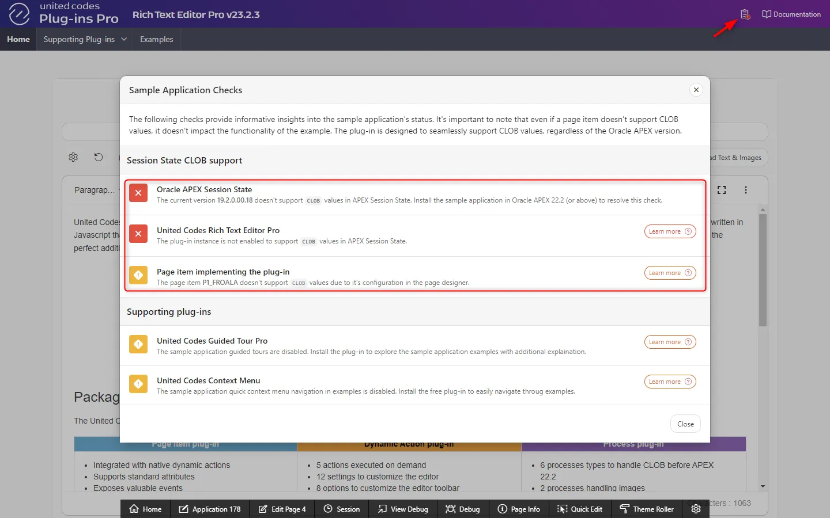This screenshot has height=518, width=830.
Task: Click Learn more for Context Menu
Action: [670, 382]
